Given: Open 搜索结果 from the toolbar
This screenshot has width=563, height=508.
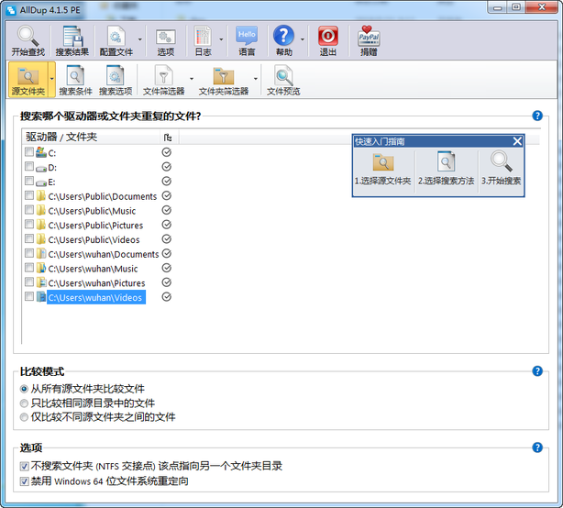Looking at the screenshot, I should click(72, 41).
